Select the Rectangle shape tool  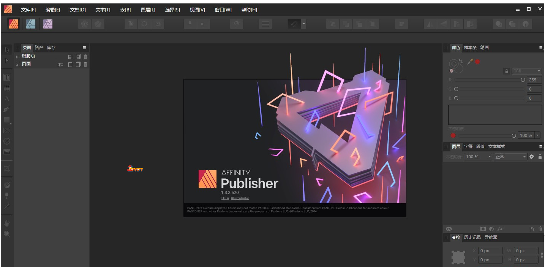(7, 120)
